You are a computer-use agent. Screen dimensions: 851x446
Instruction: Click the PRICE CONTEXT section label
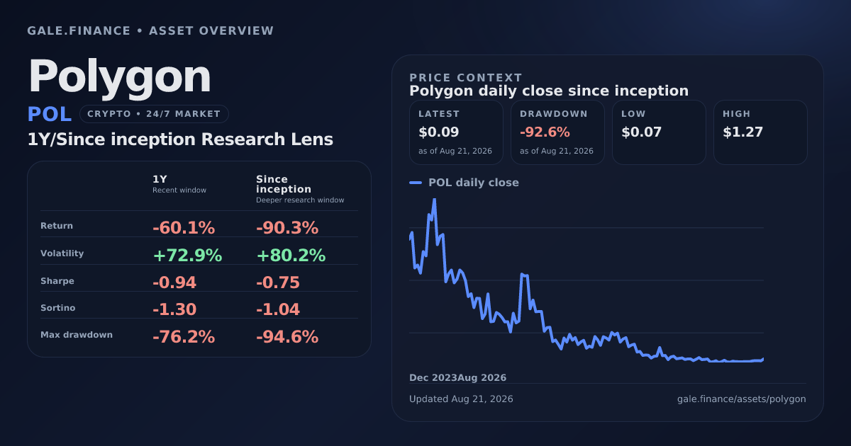point(466,78)
